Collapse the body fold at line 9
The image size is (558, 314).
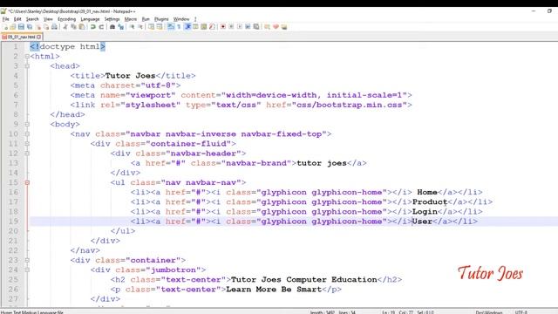[x=27, y=124]
